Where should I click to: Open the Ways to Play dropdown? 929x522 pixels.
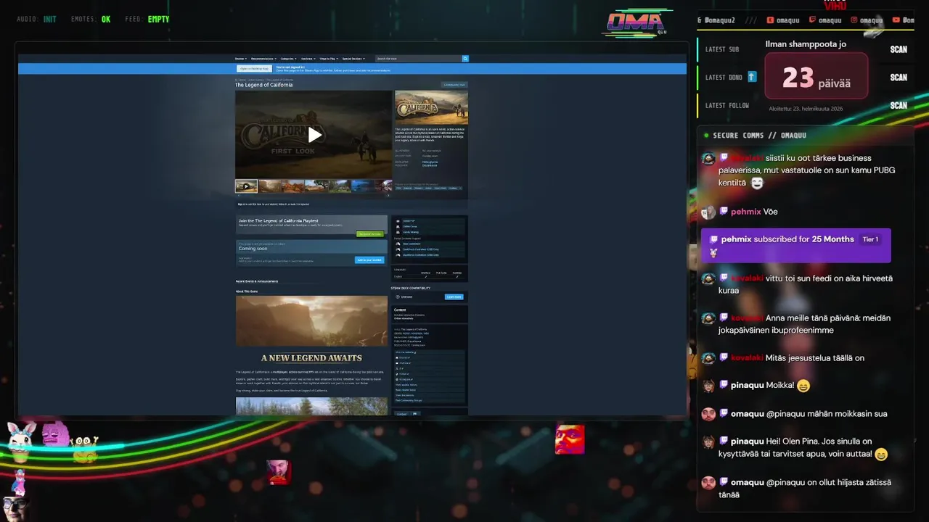pos(329,59)
